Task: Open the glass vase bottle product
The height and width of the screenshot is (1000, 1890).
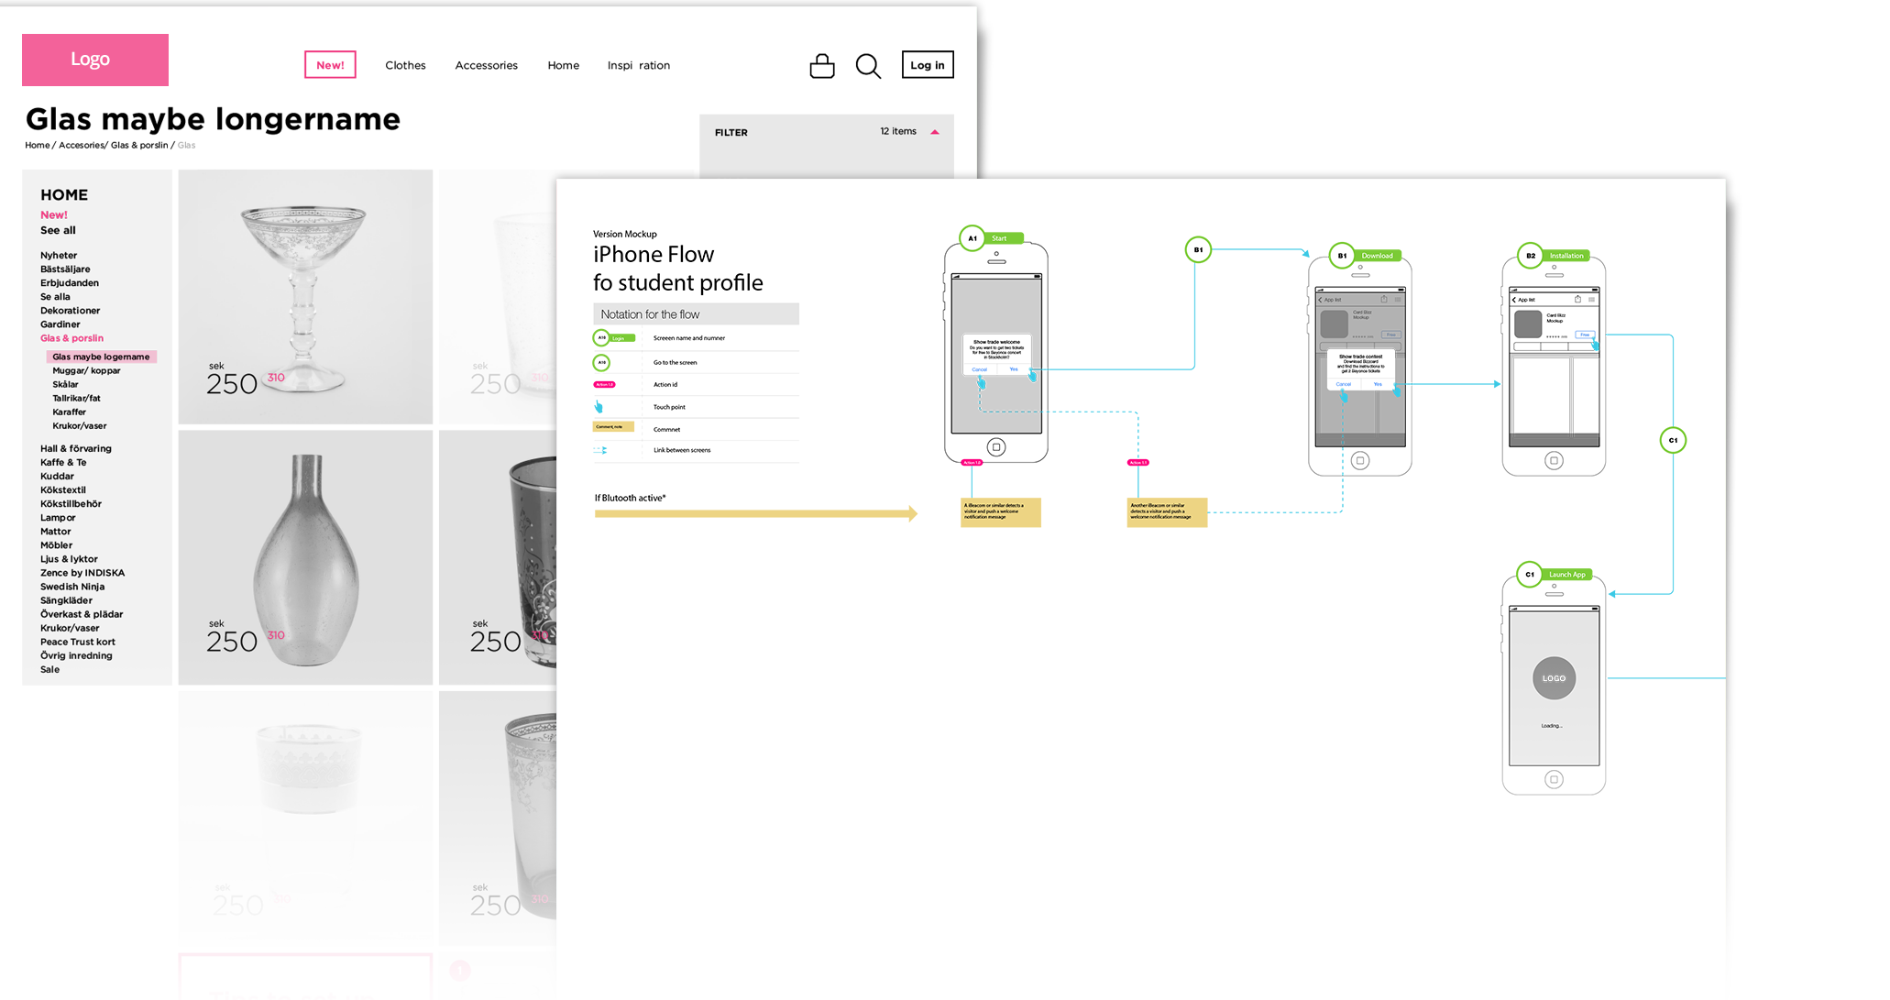Action: tap(305, 557)
